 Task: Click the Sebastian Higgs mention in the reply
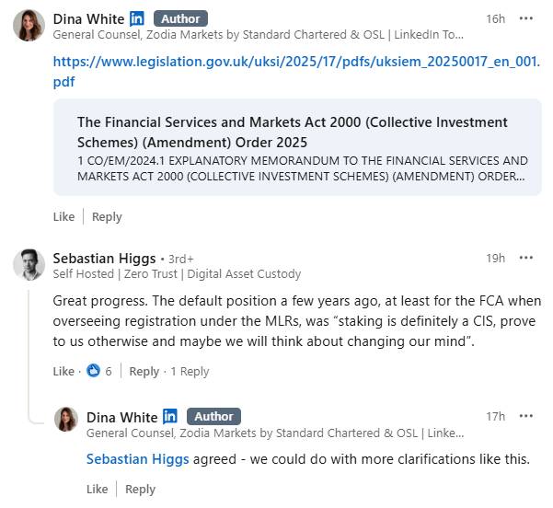(x=137, y=459)
